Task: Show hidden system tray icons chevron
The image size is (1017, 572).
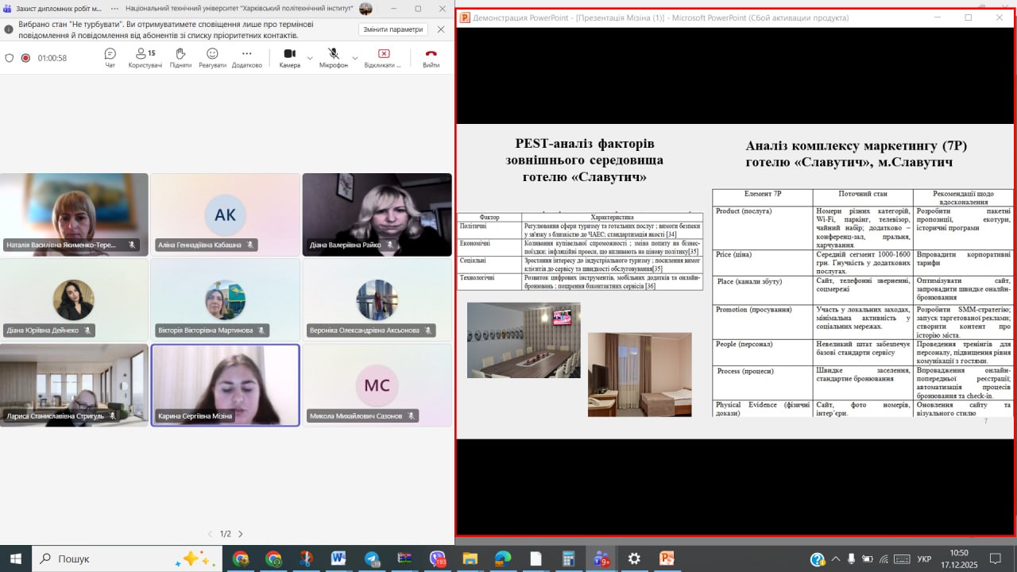Action: (835, 558)
